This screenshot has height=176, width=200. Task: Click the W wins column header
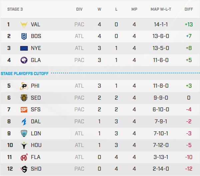99,9
